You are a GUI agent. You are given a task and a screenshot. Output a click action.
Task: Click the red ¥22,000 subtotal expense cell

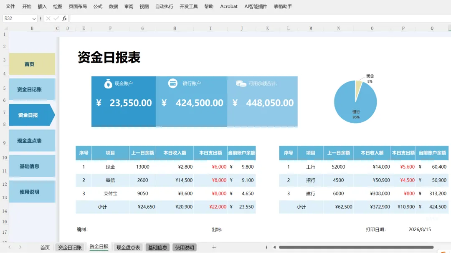(210, 207)
